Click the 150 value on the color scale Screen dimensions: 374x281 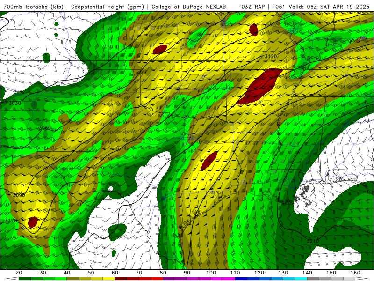(331, 273)
